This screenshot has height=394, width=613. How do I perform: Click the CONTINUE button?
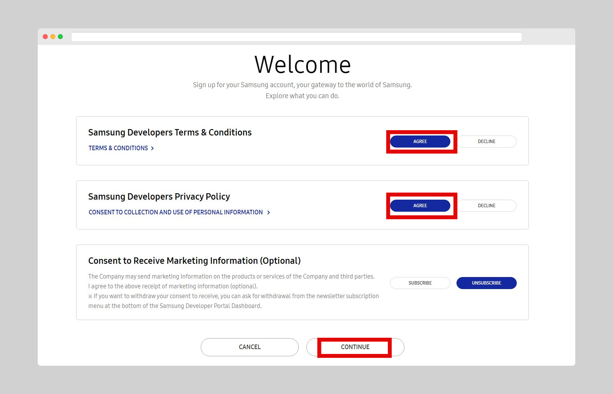355,347
